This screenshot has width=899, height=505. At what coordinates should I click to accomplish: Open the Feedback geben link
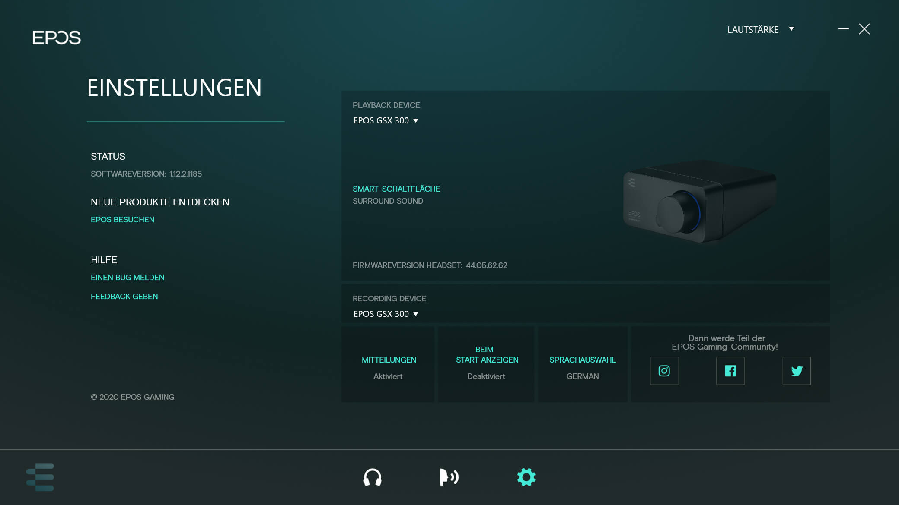pyautogui.click(x=124, y=297)
